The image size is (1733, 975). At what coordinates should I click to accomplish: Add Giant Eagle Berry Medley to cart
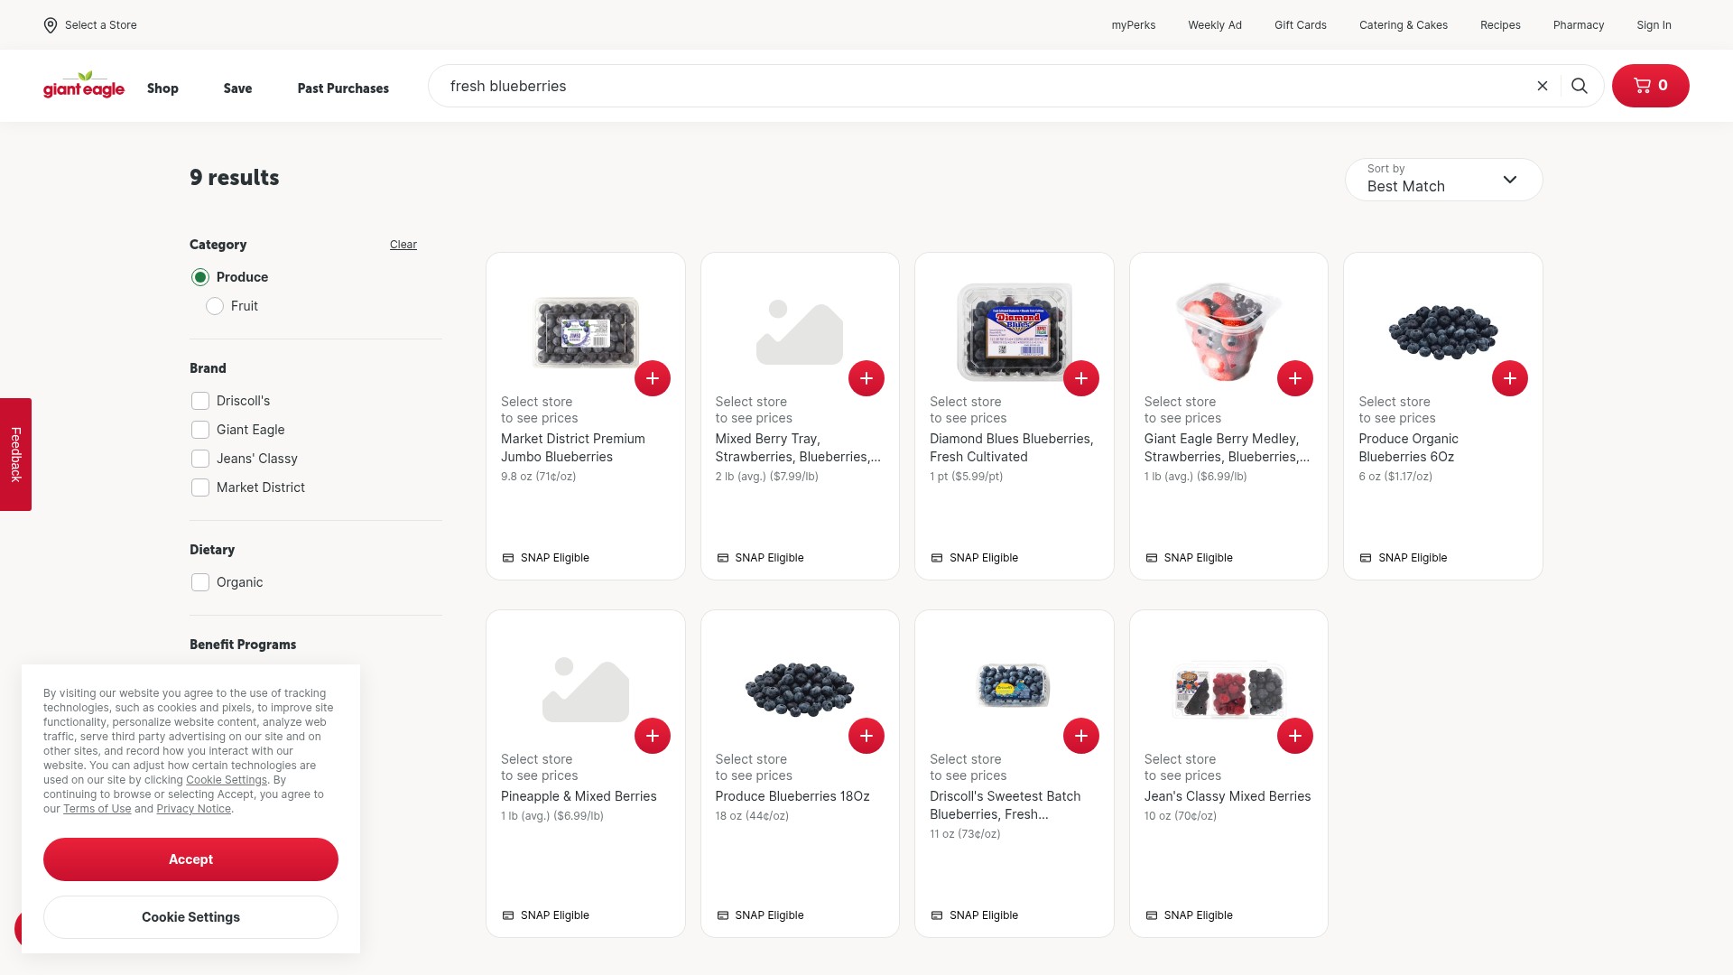click(1295, 378)
